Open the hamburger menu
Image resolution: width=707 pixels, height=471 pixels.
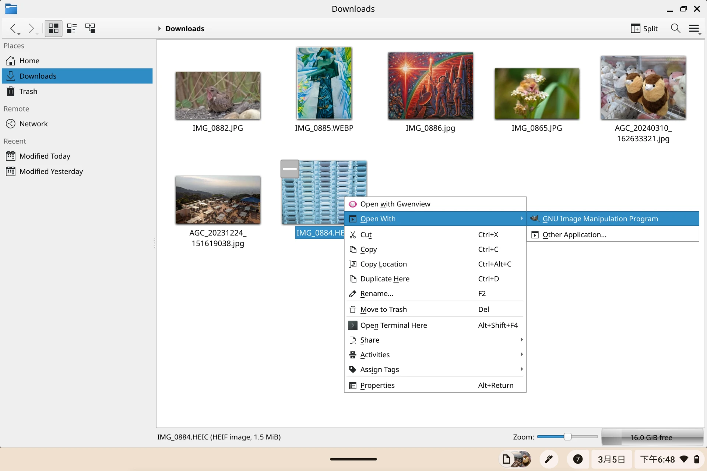(694, 28)
